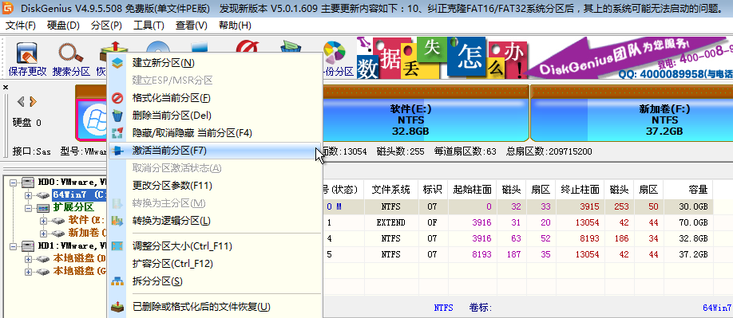The width and height of the screenshot is (733, 318).
Task: Choose 隐藏/取消隐藏 当前分区(F4) menu entry
Action: (215, 133)
